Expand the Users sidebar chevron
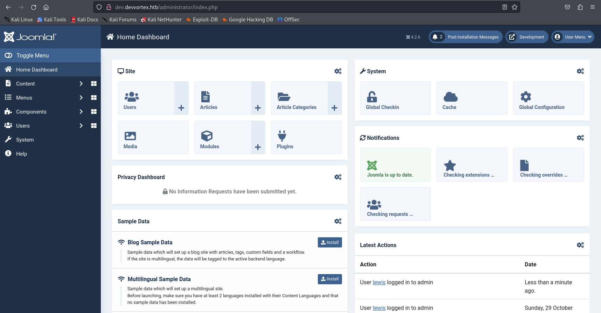Viewport: 601px width, 313px height. [81, 125]
